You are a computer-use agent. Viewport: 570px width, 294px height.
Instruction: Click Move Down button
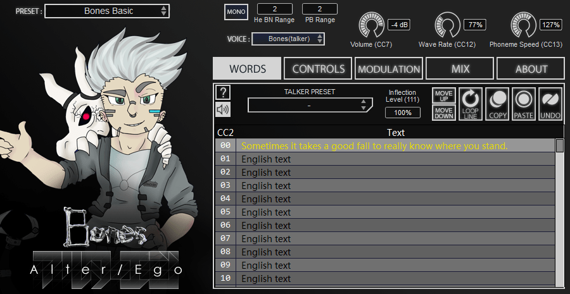pos(444,113)
